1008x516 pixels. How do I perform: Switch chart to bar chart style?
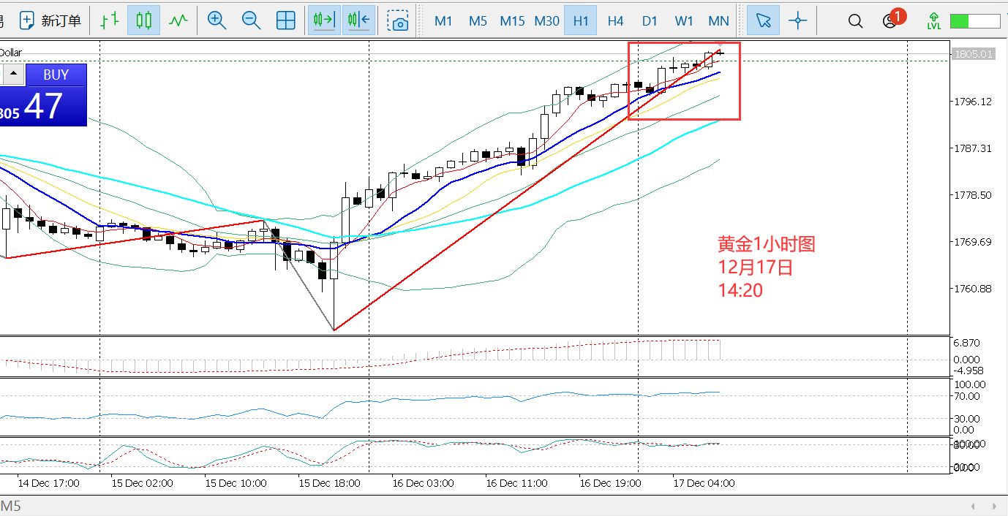110,20
